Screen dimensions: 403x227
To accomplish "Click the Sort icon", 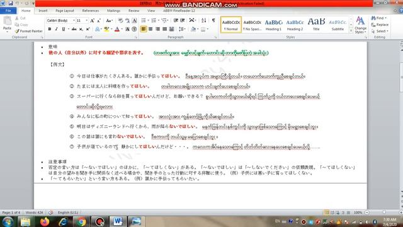I will click(204, 21).
